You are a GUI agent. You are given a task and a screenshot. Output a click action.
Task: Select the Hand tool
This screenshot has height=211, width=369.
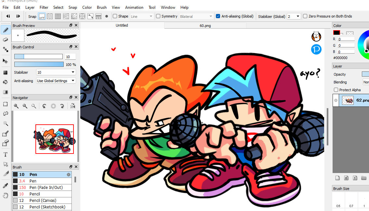coord(6,195)
